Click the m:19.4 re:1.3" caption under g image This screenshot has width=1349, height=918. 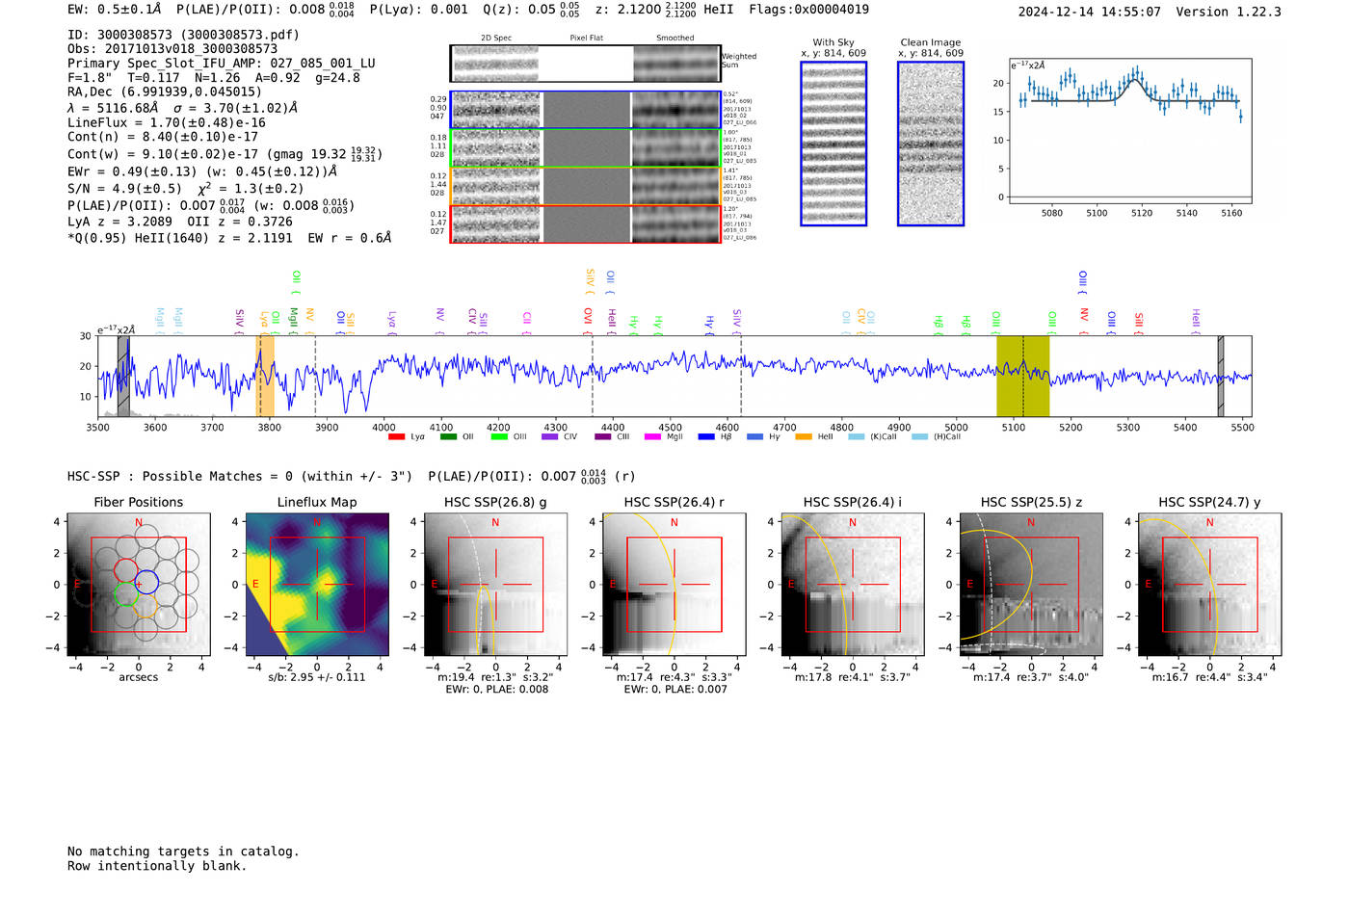click(496, 677)
